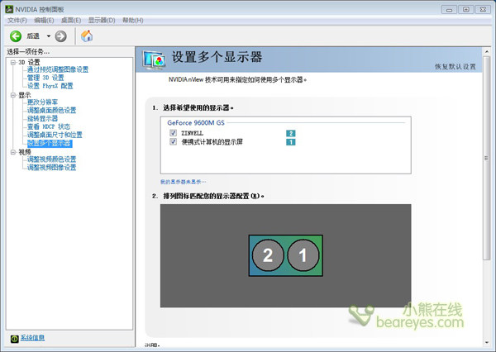
Task: Select 设置 PhysX 配置
Action: point(50,86)
